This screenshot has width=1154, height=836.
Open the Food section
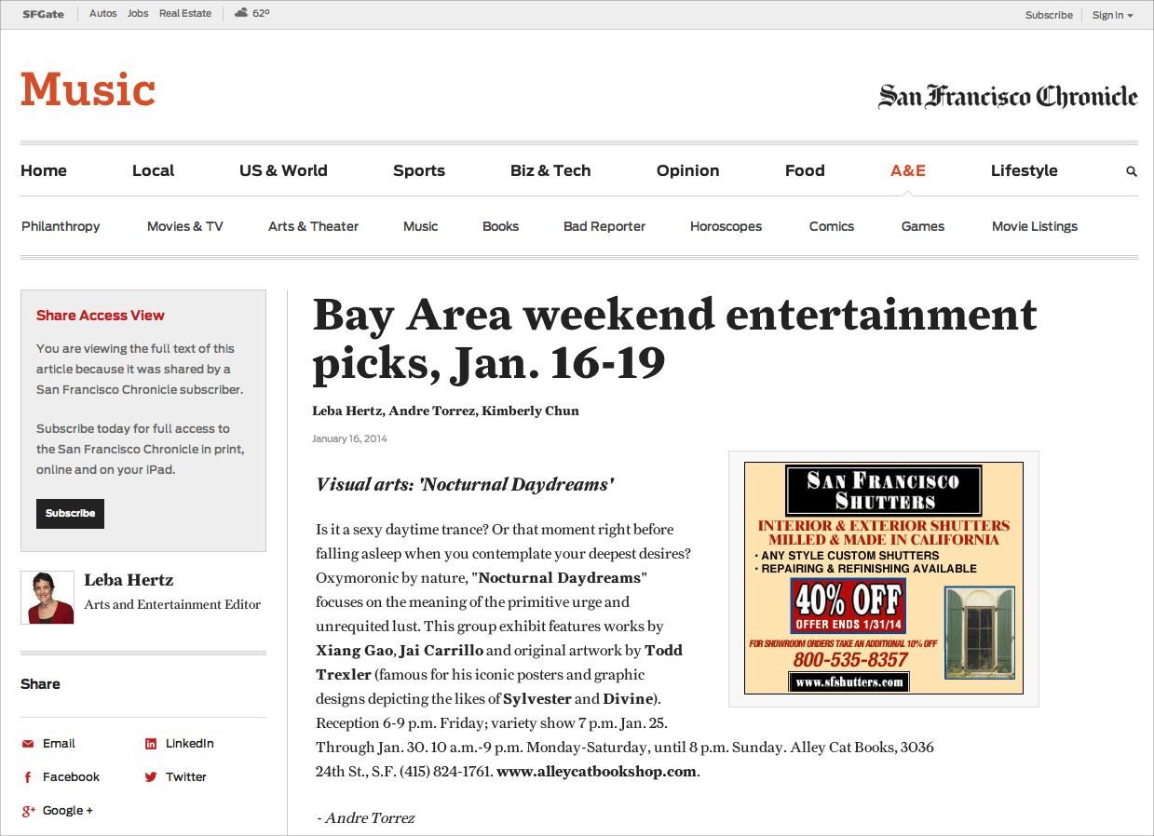(x=805, y=170)
